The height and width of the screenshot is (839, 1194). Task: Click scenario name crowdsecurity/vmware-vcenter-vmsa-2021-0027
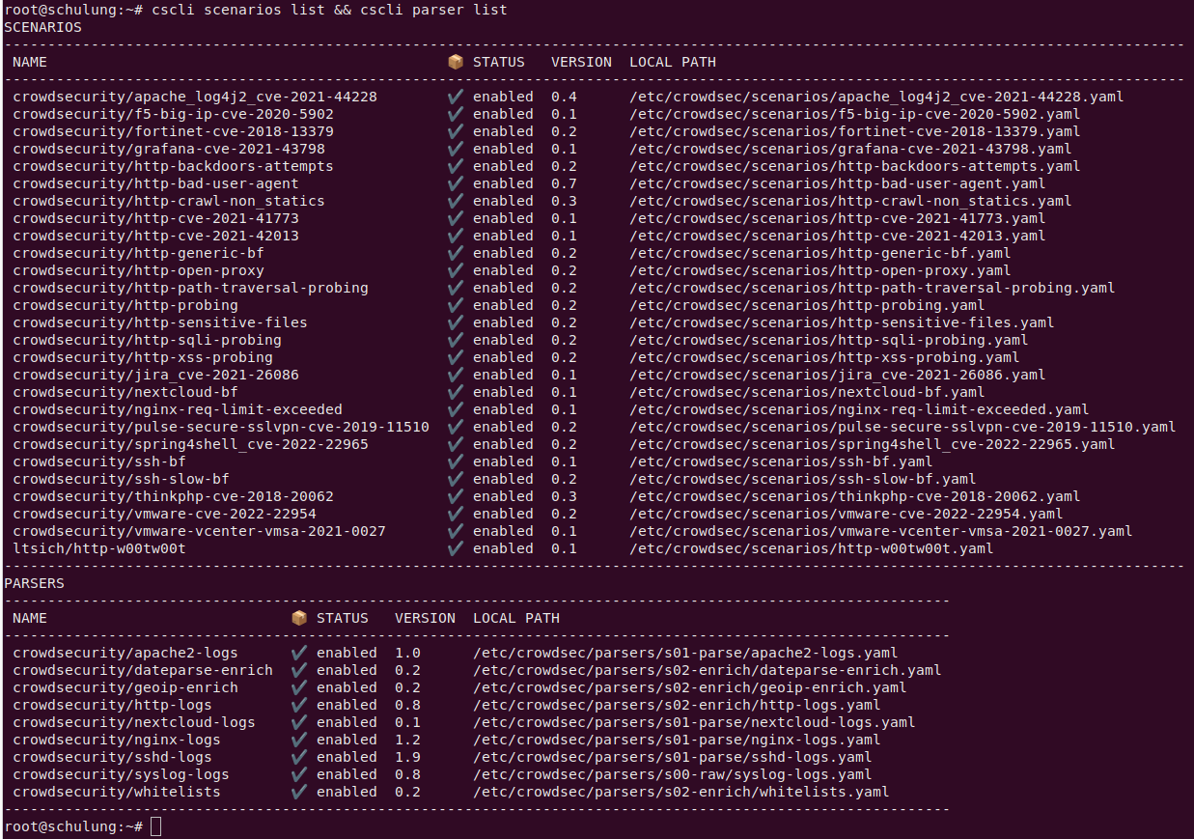(199, 531)
